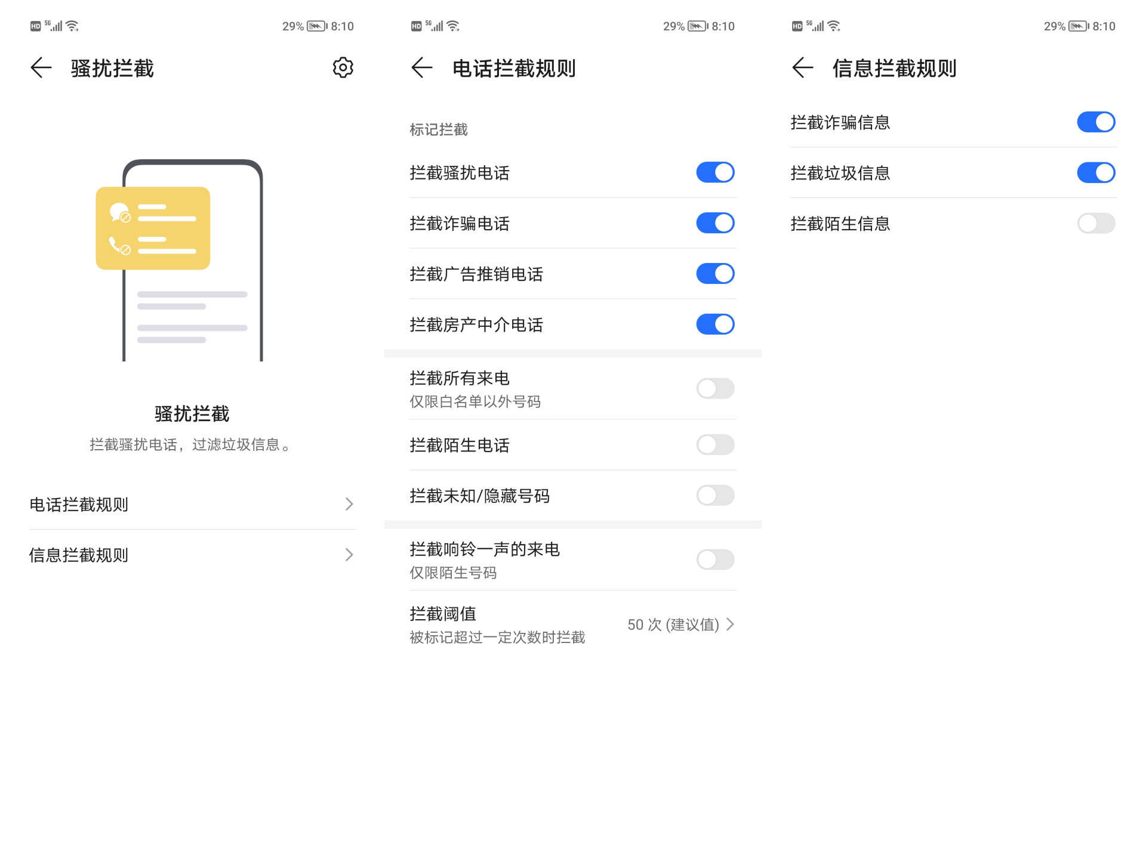This screenshot has height=841, width=1146.
Task: Expand 信息拦截规则 chevron arrow
Action: 349,555
